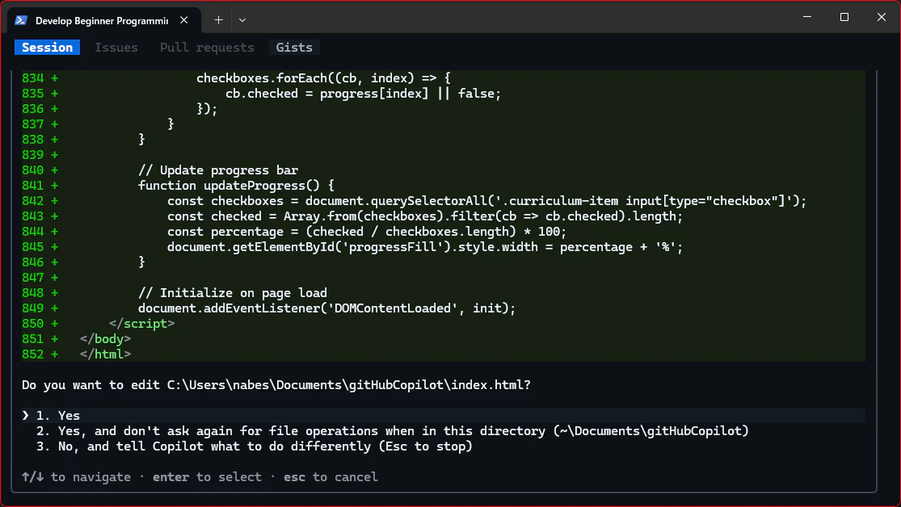
Task: Open a new terminal tab with the plus icon
Action: (x=218, y=20)
